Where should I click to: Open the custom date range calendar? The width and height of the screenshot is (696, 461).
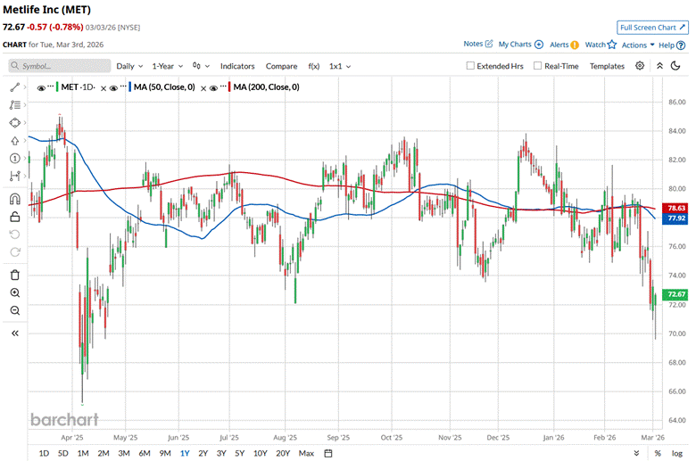coord(328,453)
